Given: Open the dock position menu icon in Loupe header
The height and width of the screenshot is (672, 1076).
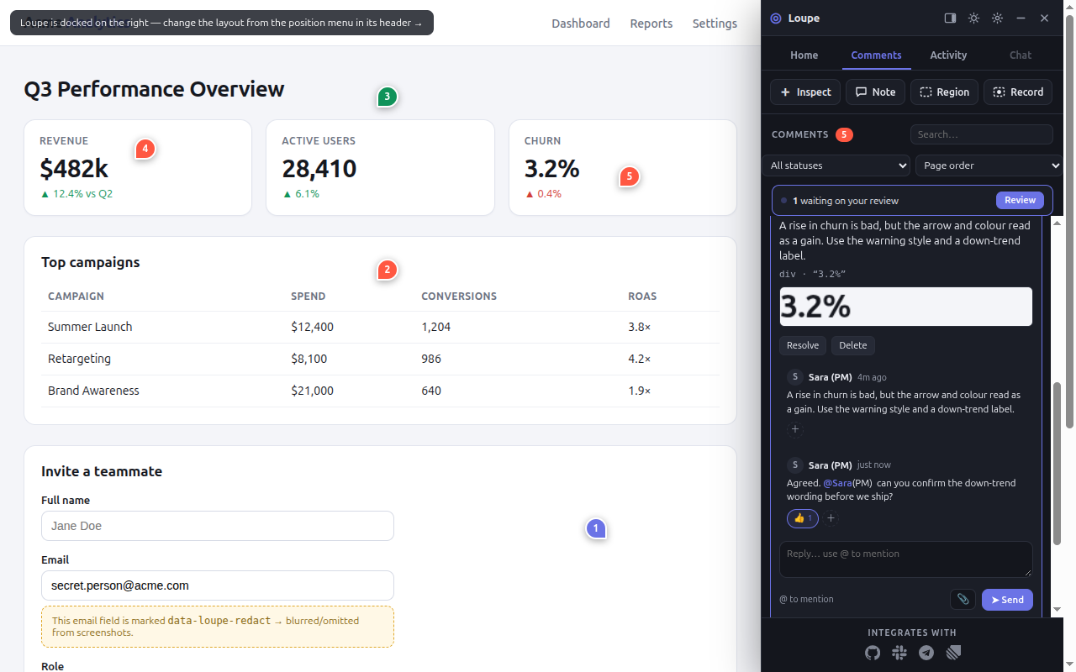Looking at the screenshot, I should (x=950, y=18).
